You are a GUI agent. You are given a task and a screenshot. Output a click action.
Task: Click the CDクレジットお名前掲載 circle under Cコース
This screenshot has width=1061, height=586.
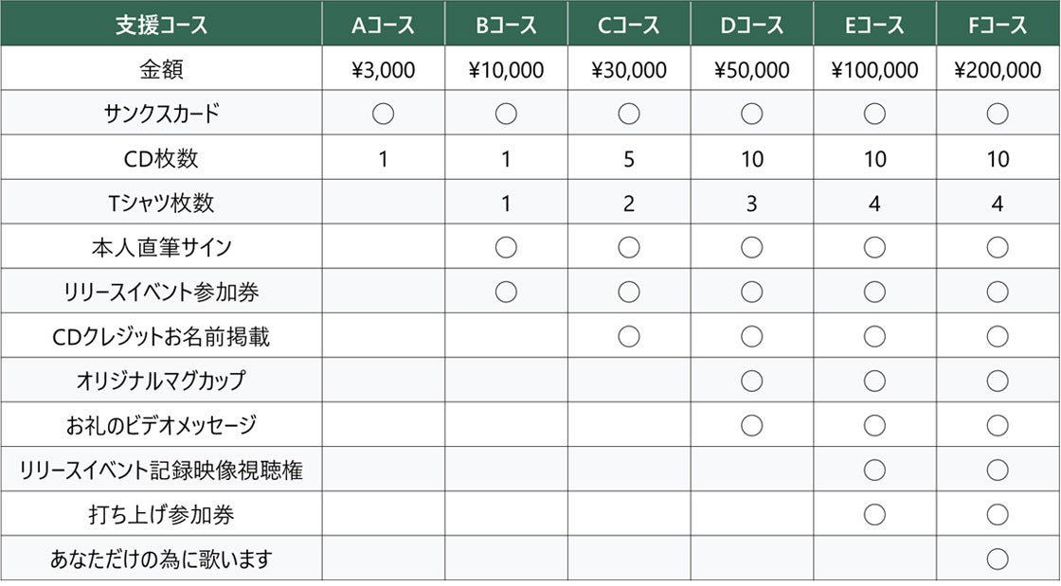point(629,336)
